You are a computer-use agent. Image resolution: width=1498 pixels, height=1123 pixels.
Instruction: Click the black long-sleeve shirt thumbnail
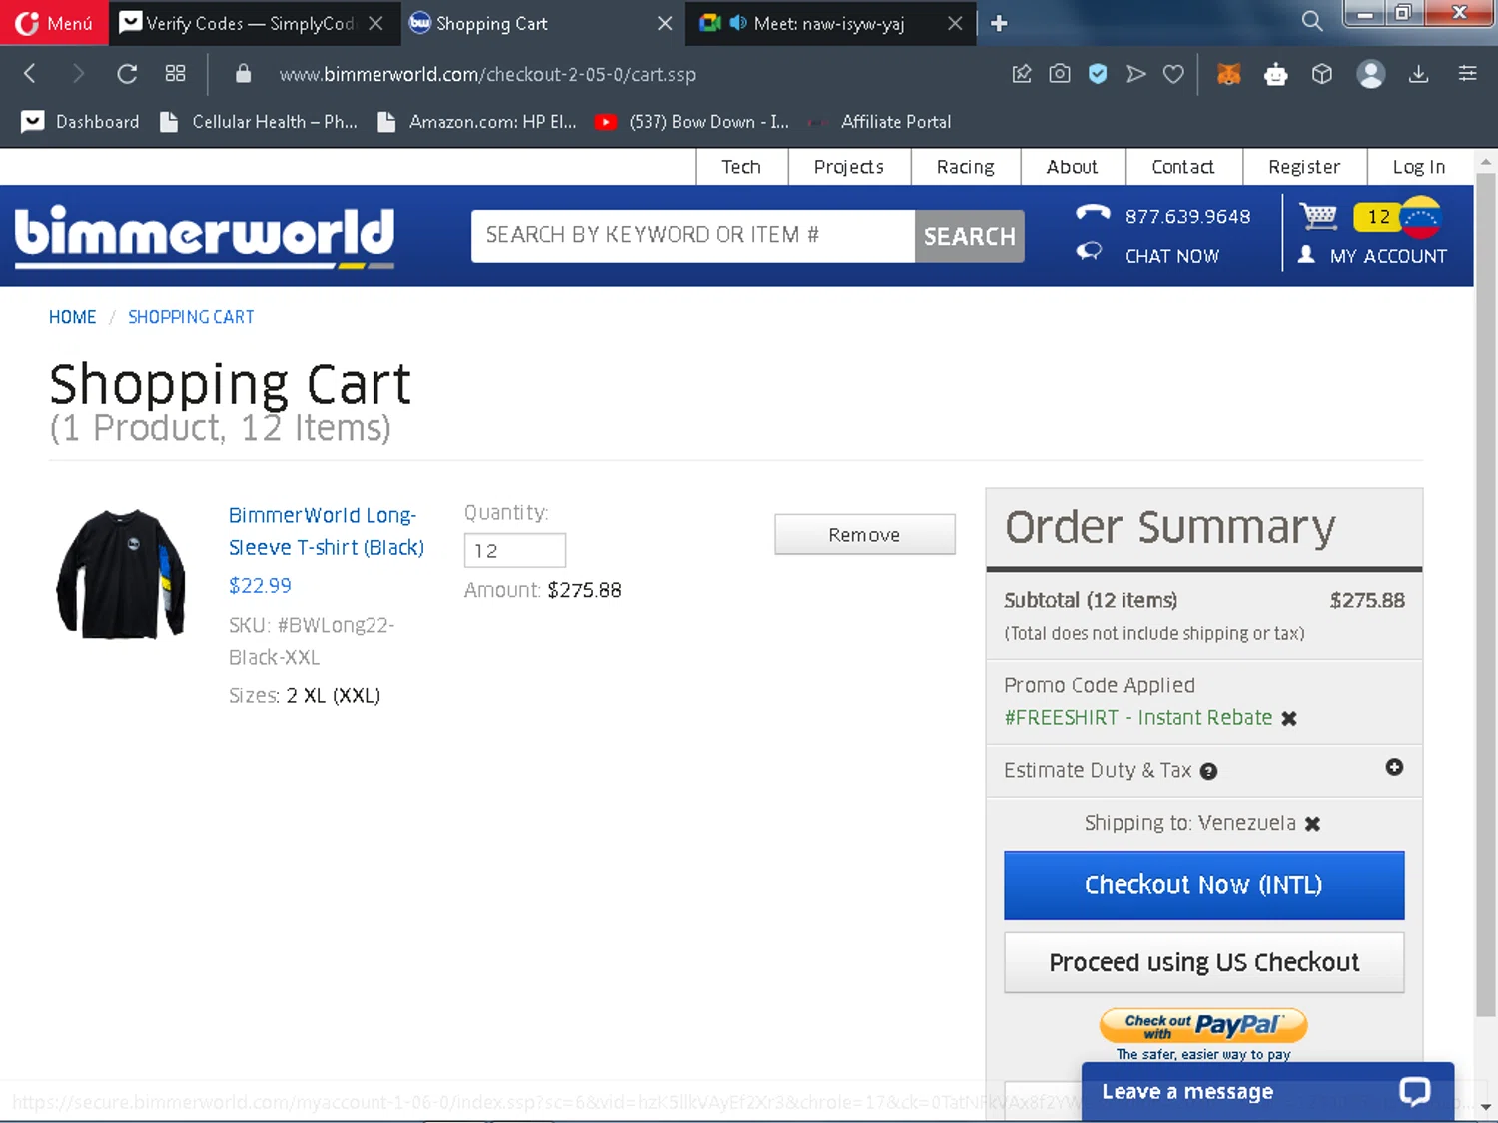121,574
